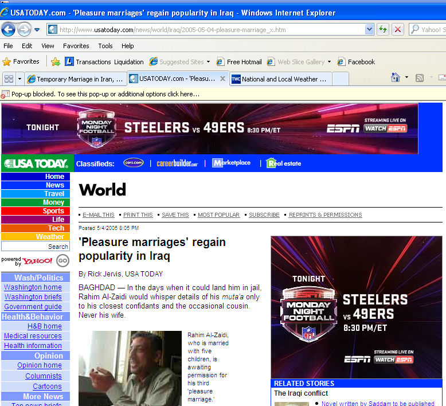446x406 pixels.
Task: Open the Real estate classifieds link
Action: pos(284,163)
